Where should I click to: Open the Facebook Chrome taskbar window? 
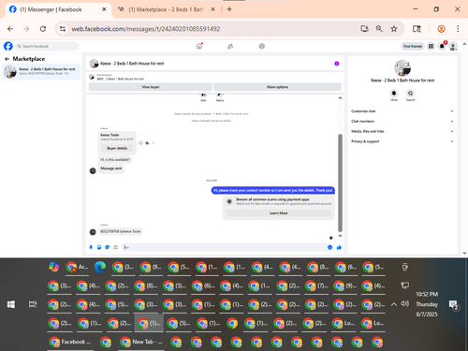coord(70,342)
